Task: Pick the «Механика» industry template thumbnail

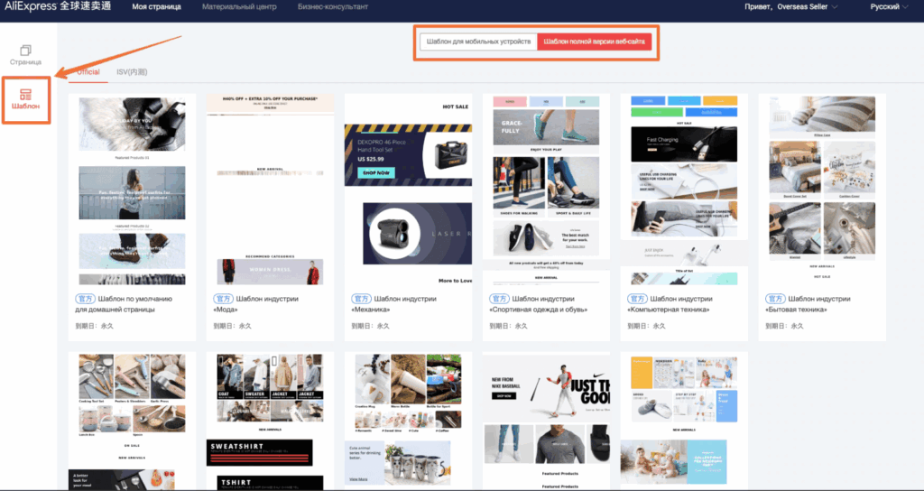Action: pyautogui.click(x=408, y=190)
